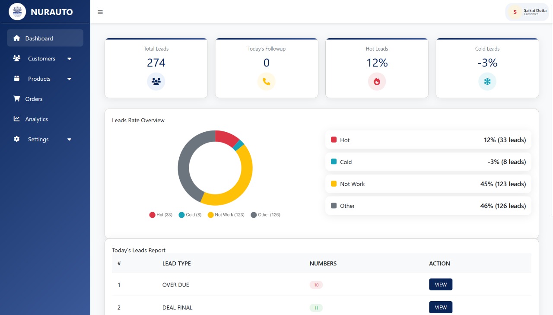Select the Total Leads 274 value
The image size is (553, 315).
click(x=156, y=63)
